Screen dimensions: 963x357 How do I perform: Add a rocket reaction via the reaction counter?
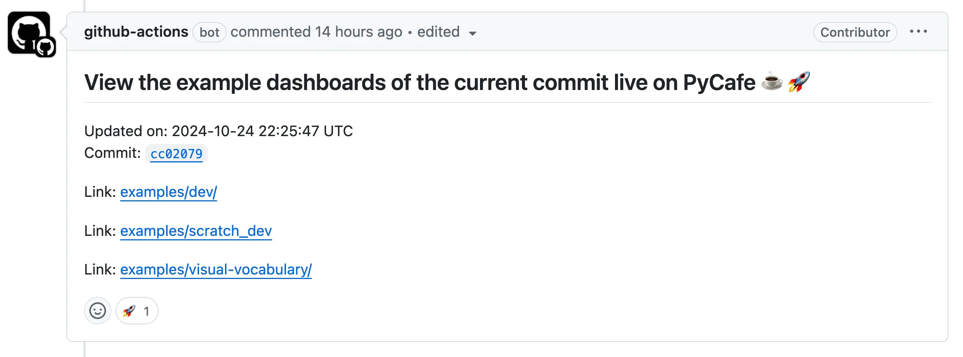(137, 310)
